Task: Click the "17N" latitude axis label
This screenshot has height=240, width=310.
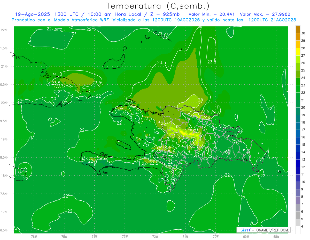Action: click(4, 212)
